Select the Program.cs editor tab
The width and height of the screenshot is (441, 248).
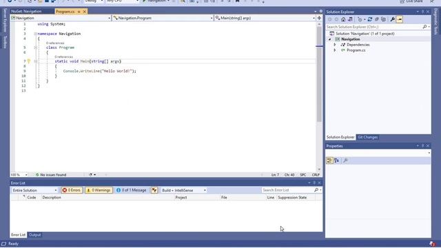click(65, 12)
